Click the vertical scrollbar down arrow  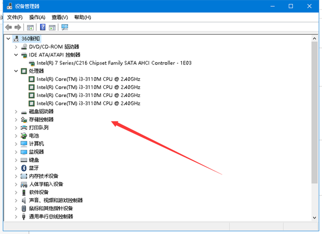(314, 217)
